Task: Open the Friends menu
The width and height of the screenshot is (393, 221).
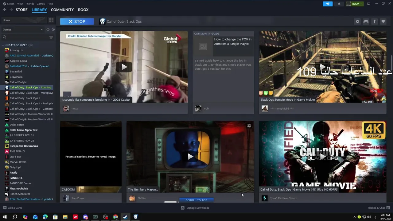Action: 30,4
